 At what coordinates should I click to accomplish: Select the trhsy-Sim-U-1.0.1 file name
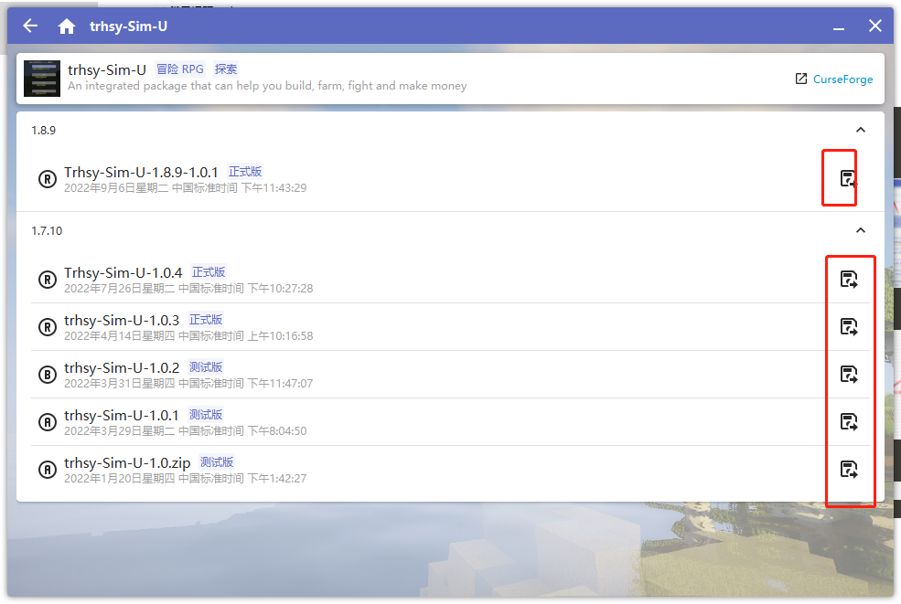(122, 415)
